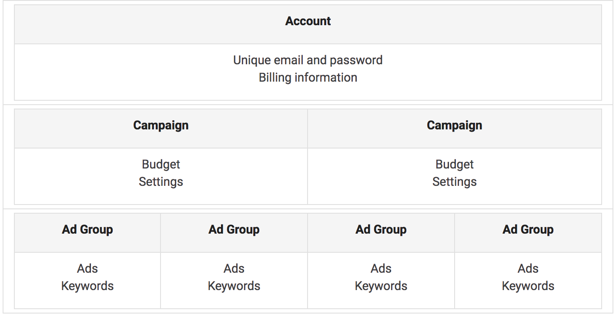Select the second Ad Group header
Image resolution: width=616 pixels, height=317 pixels.
(x=234, y=230)
